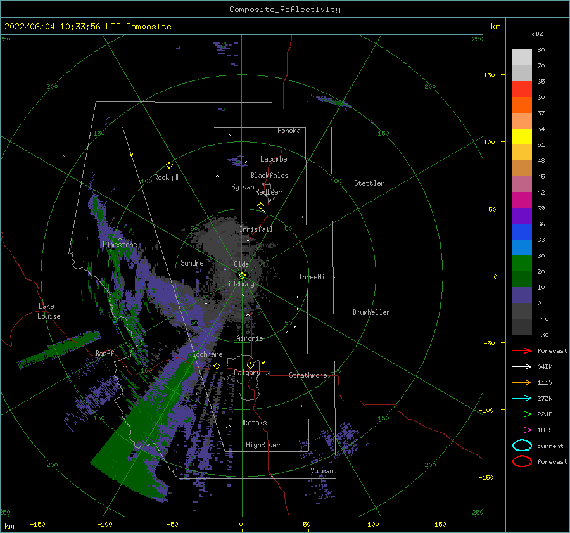570x533 pixels.
Task: Click the Drumheller label
Action: [371, 312]
